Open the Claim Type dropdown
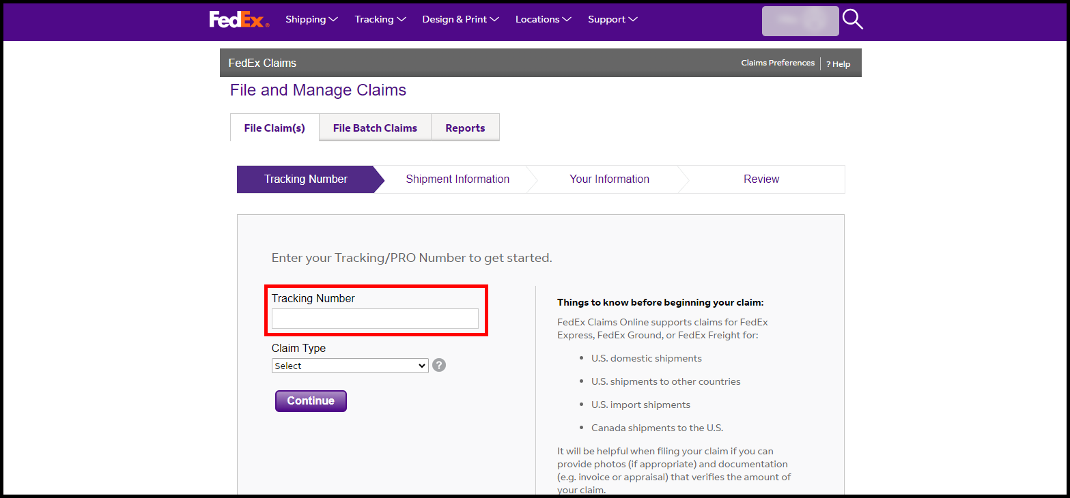 click(350, 366)
